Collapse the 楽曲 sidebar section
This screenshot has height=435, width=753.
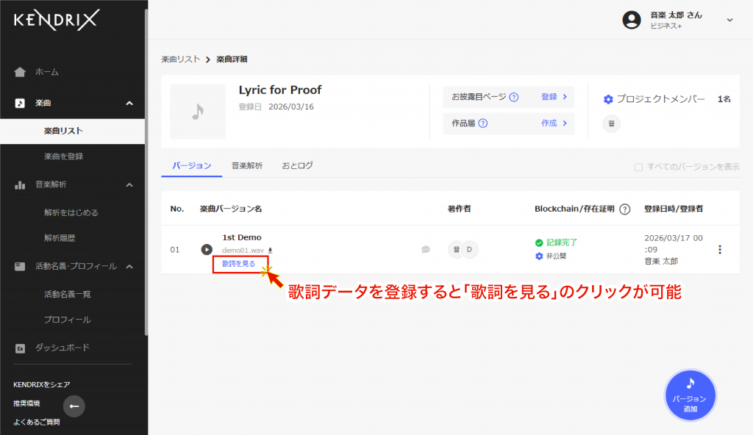(x=129, y=104)
